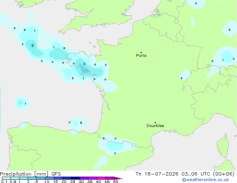
Task: Pick the 10–15 mm blue legend swatch
Action: click(49, 178)
